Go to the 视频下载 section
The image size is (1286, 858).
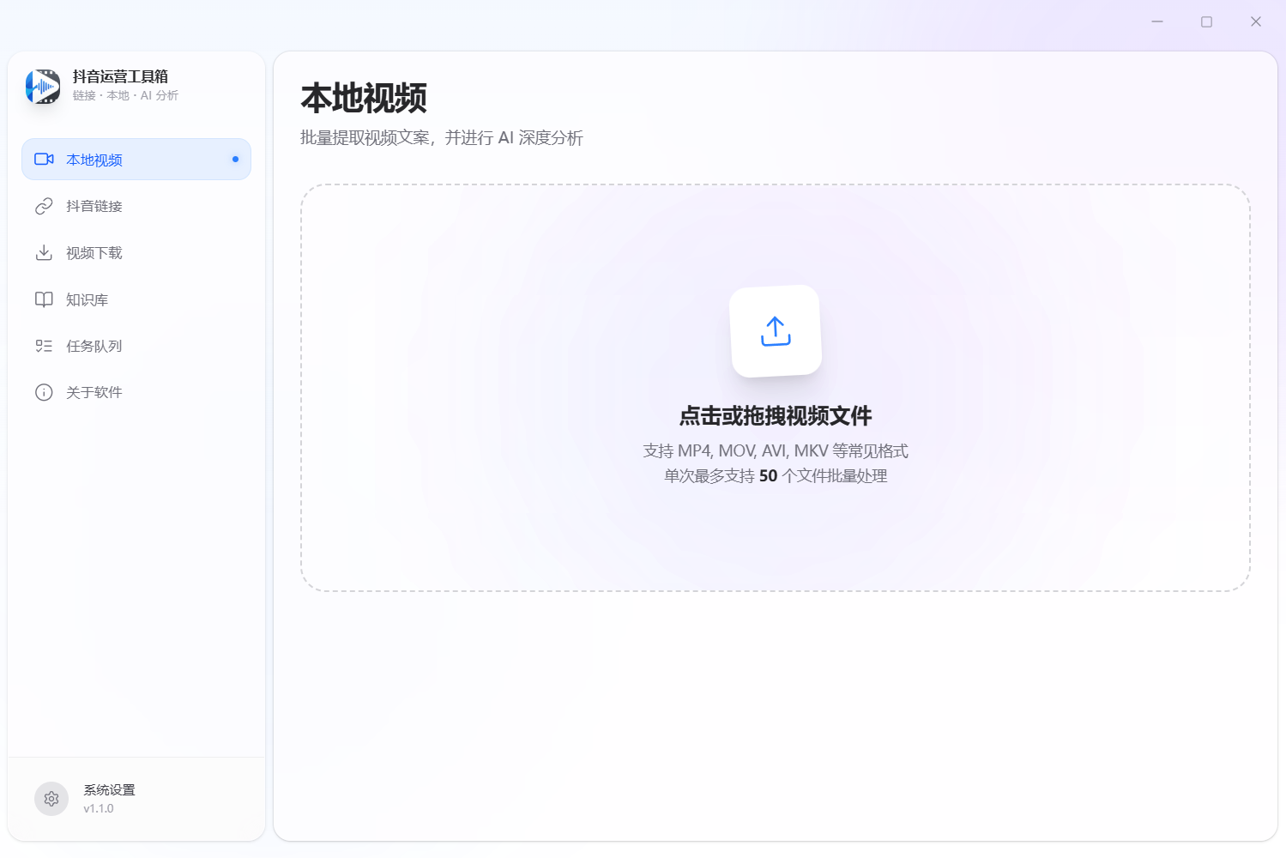click(x=94, y=253)
